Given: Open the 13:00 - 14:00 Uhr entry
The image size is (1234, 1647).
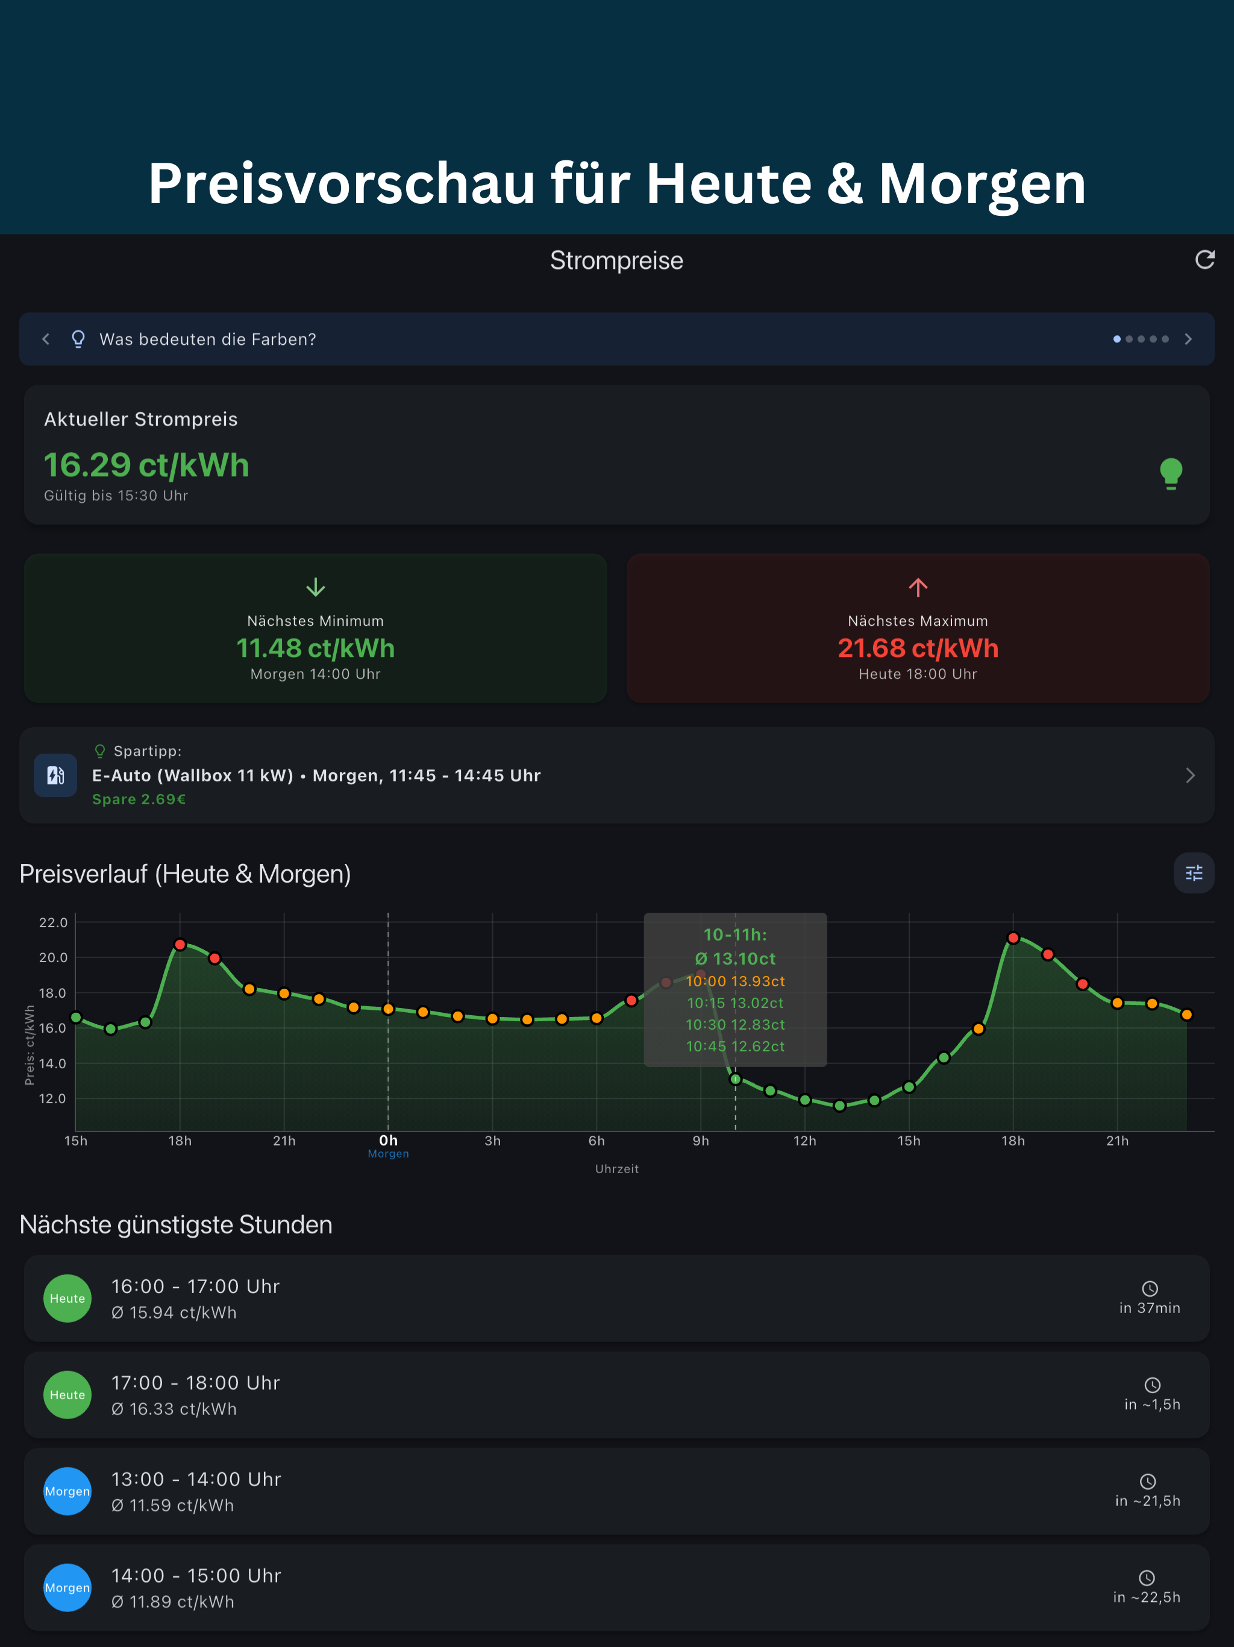Looking at the screenshot, I should pos(617,1491).
